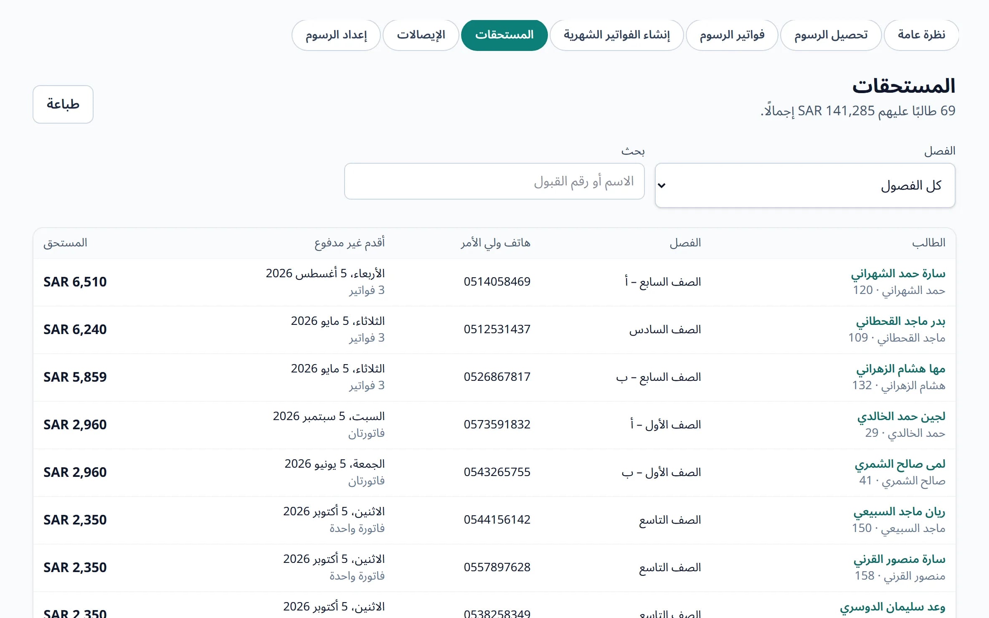The height and width of the screenshot is (618, 989).
Task: Open student لجين حمد الخالدي
Action: (901, 417)
